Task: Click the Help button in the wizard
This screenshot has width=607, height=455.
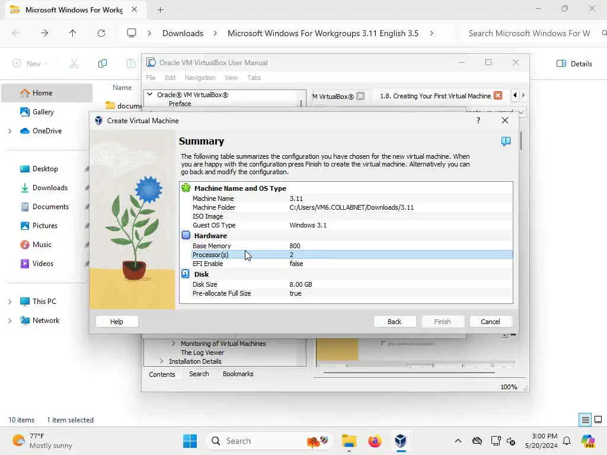Action: [117, 322]
